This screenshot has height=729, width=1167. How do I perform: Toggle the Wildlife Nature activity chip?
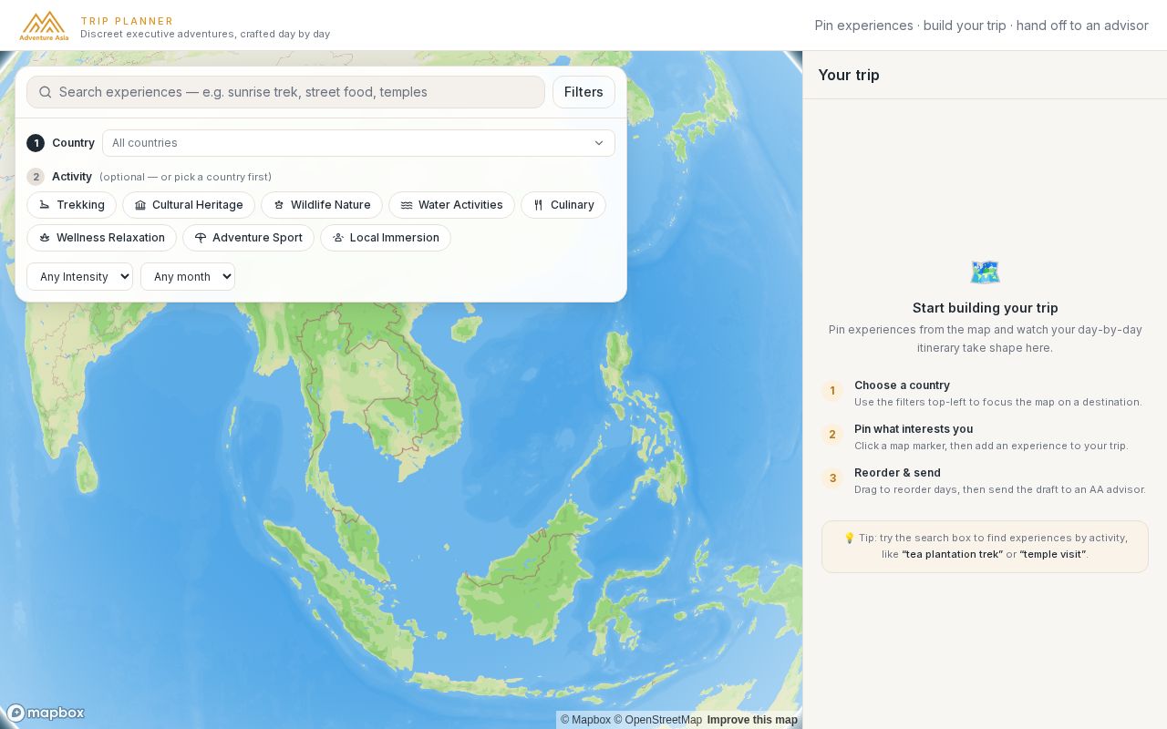[322, 205]
